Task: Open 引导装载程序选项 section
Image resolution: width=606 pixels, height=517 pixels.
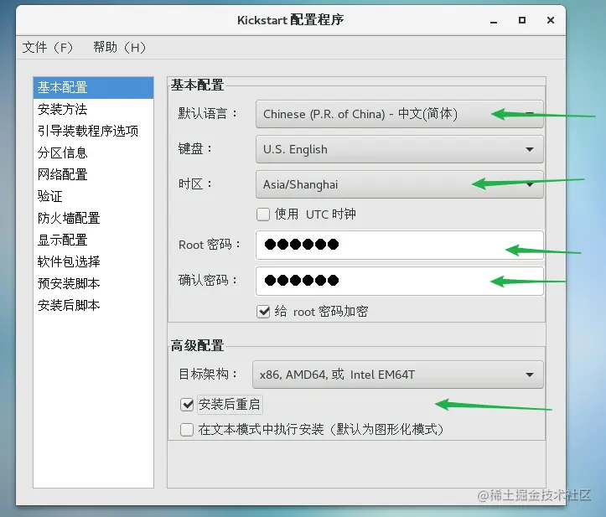Action: (94, 131)
